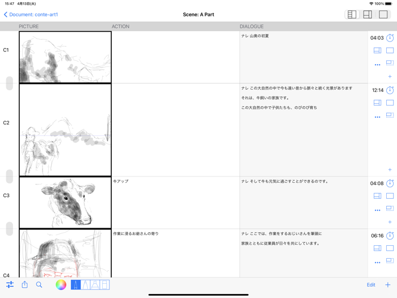The height and width of the screenshot is (298, 397).
Task: Select the full frame layout icon in C3
Action: point(390,196)
